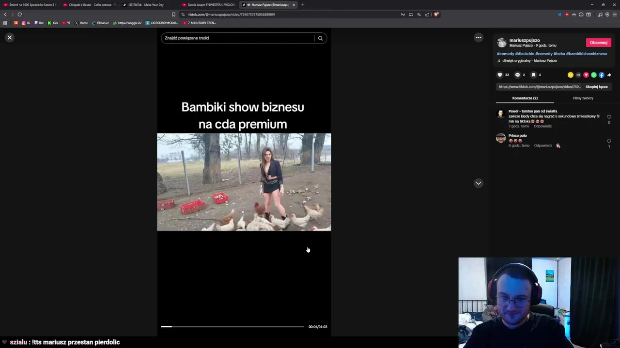Close the TikTok video viewer
Screen dimensions: 620x348
[10, 37]
